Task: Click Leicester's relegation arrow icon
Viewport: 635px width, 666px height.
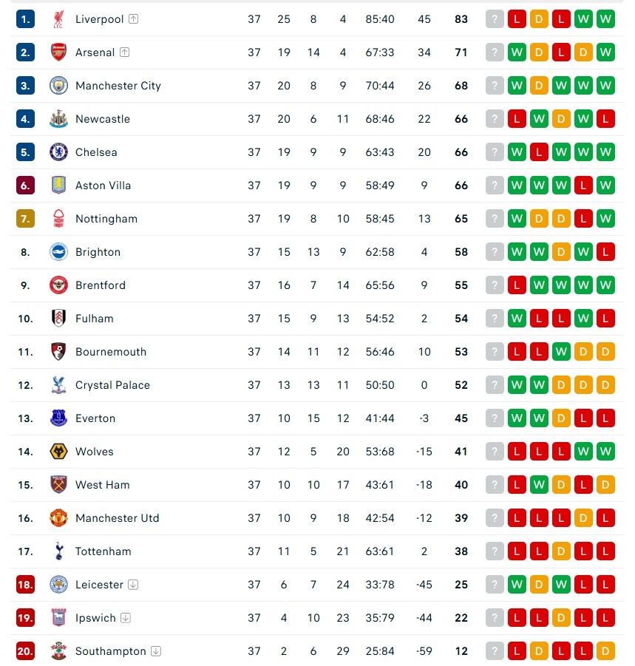Action: 133,585
